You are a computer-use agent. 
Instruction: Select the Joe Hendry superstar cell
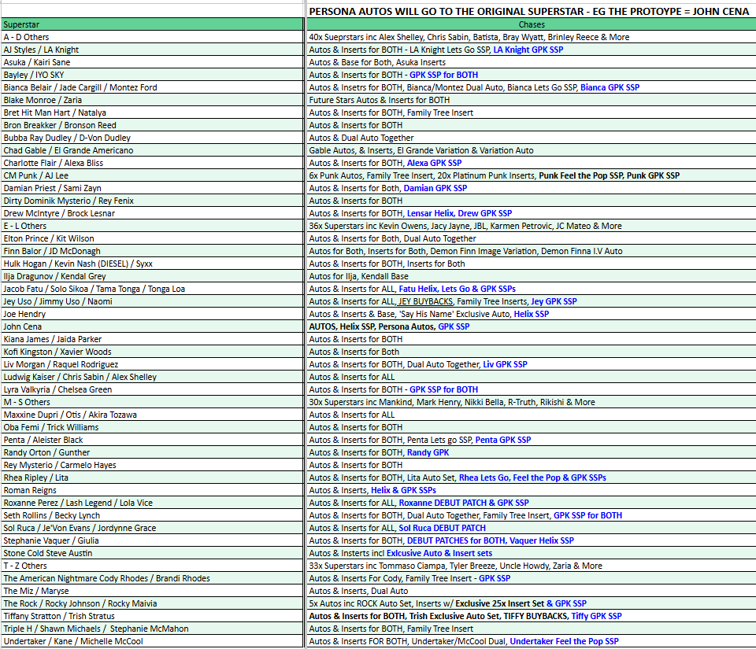pyautogui.click(x=152, y=314)
